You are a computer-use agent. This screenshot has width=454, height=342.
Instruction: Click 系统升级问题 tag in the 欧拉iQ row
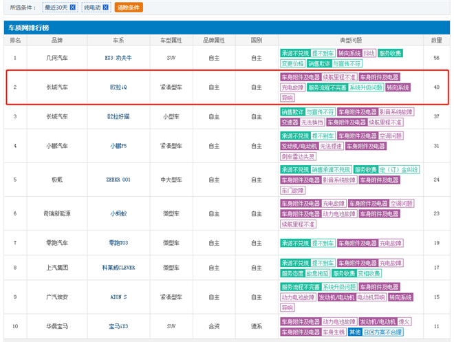[366, 87]
